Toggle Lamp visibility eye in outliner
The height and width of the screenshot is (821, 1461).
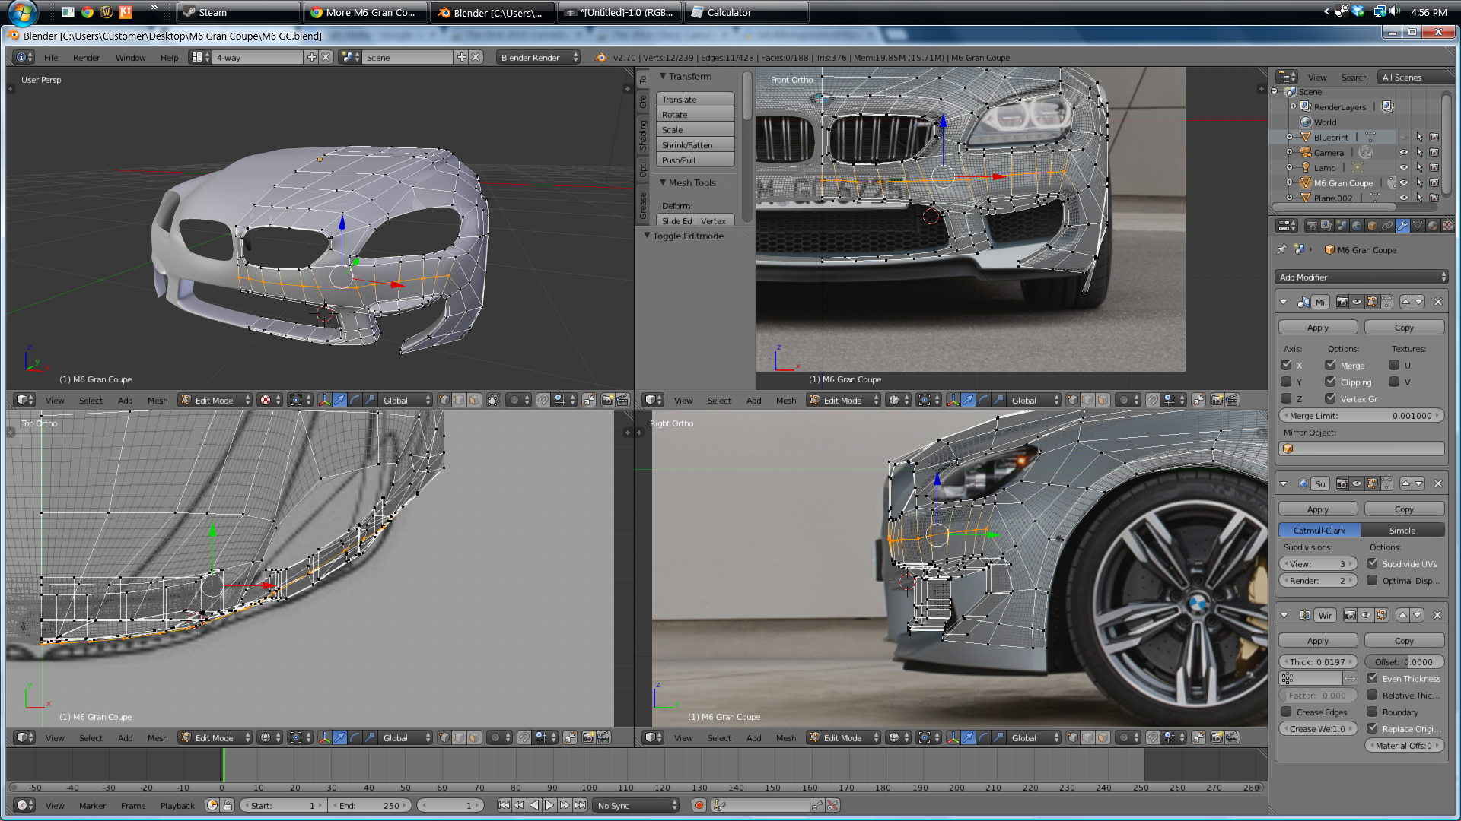pos(1404,167)
